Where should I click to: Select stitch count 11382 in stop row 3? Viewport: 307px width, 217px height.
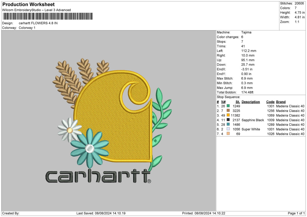pyautogui.click(x=235, y=115)
